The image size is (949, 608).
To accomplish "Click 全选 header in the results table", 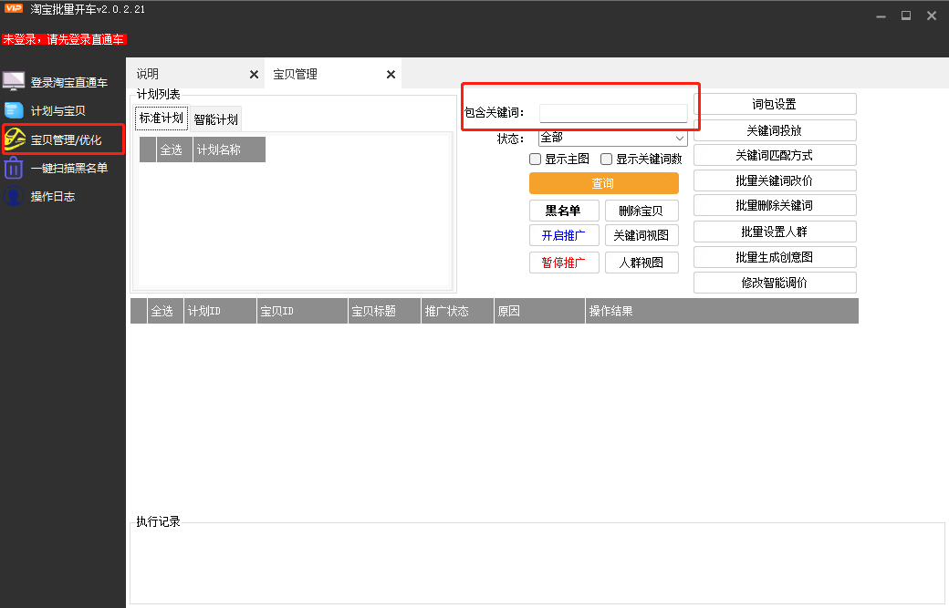I will point(165,311).
